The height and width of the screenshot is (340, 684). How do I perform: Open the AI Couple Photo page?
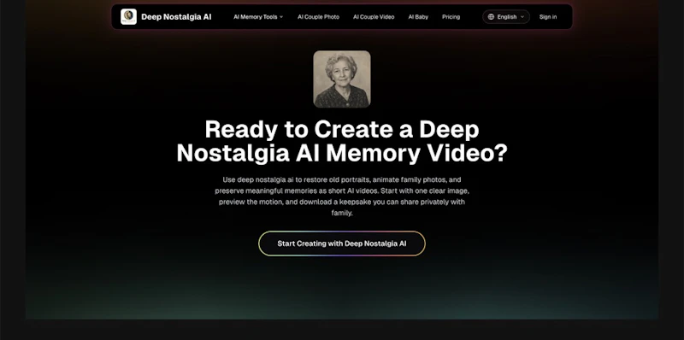[x=318, y=17]
